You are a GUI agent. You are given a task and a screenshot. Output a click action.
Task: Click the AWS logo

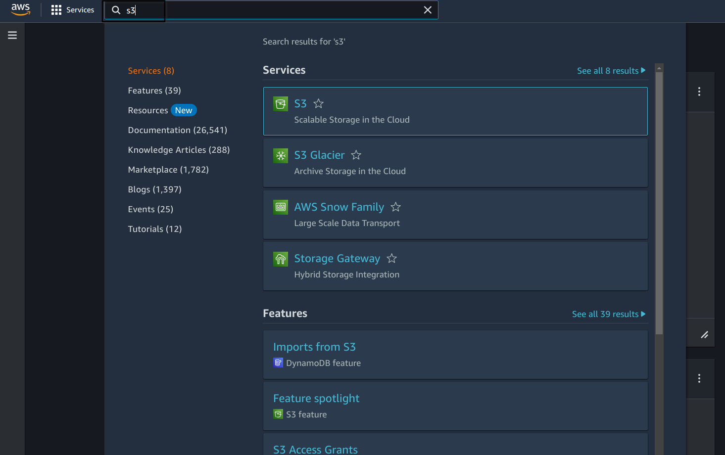pyautogui.click(x=20, y=9)
